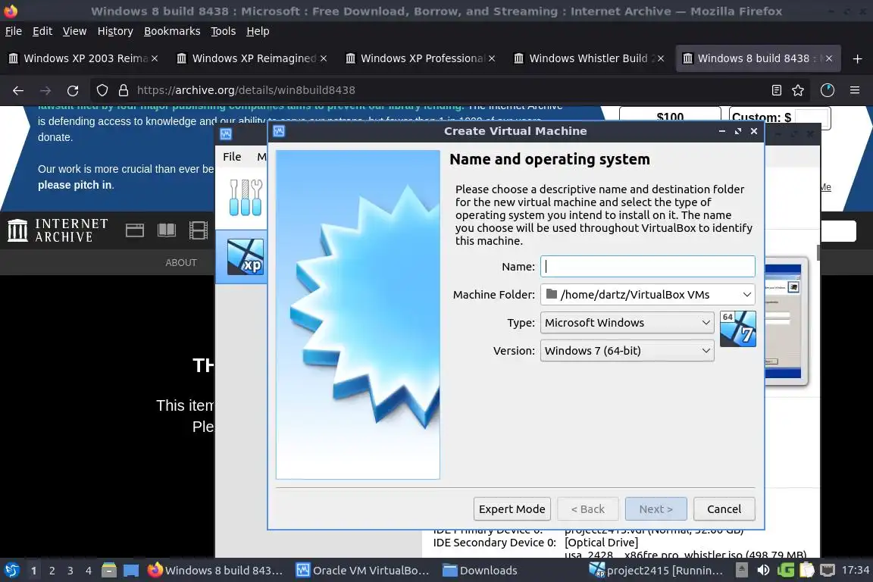Click the Windows 7 64-bit OS type icon

[737, 329]
